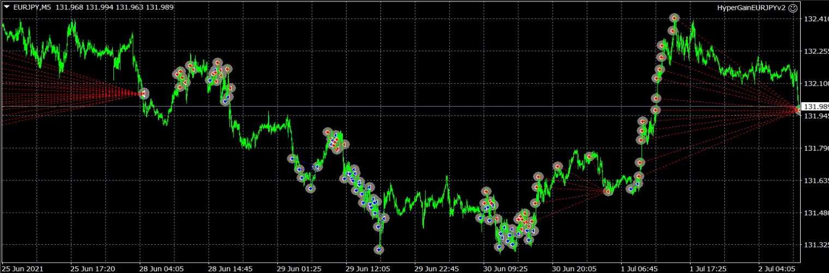Screen dimensions: 829x273
Task: Click the 131.325 price scale label
Action: 816,245
